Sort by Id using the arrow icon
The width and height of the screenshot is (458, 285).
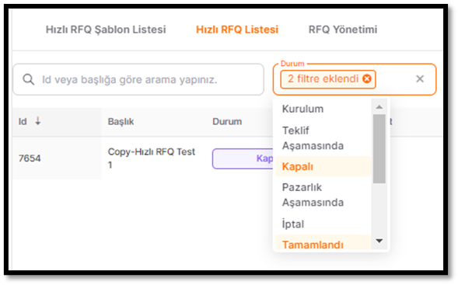tap(37, 121)
